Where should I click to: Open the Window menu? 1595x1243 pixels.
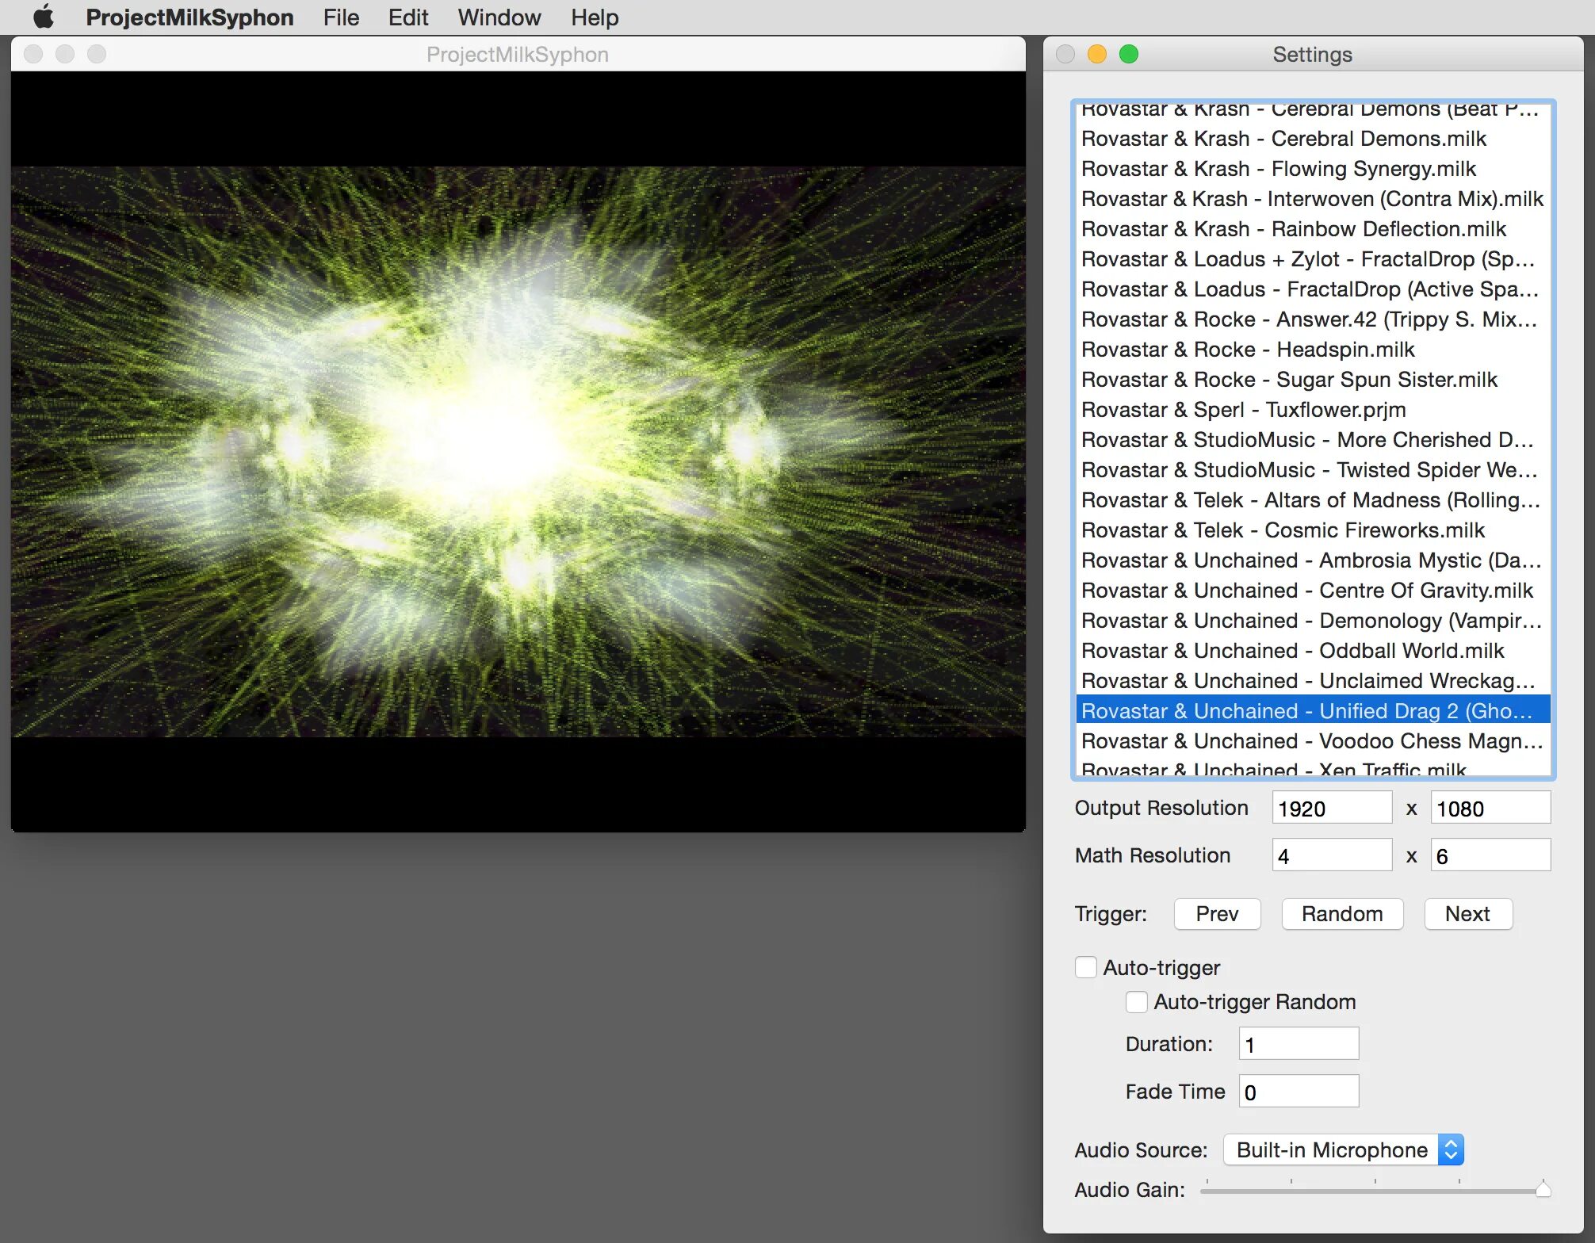(x=499, y=17)
